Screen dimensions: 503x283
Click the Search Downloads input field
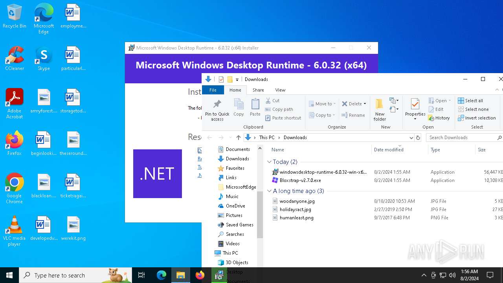click(x=462, y=138)
